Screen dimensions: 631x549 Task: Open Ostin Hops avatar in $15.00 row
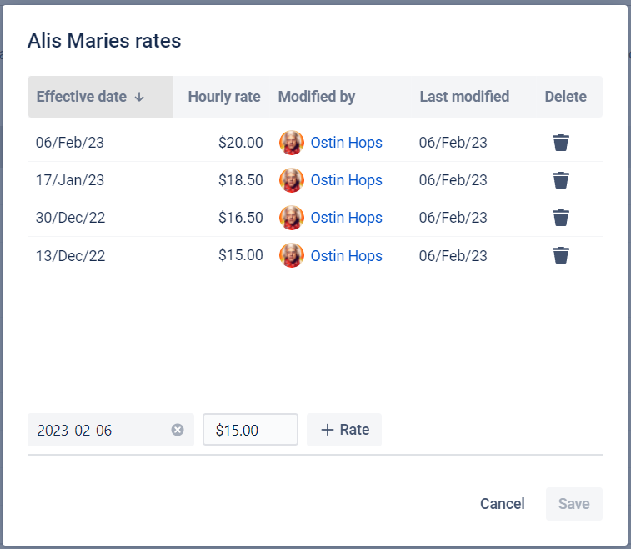(x=292, y=255)
